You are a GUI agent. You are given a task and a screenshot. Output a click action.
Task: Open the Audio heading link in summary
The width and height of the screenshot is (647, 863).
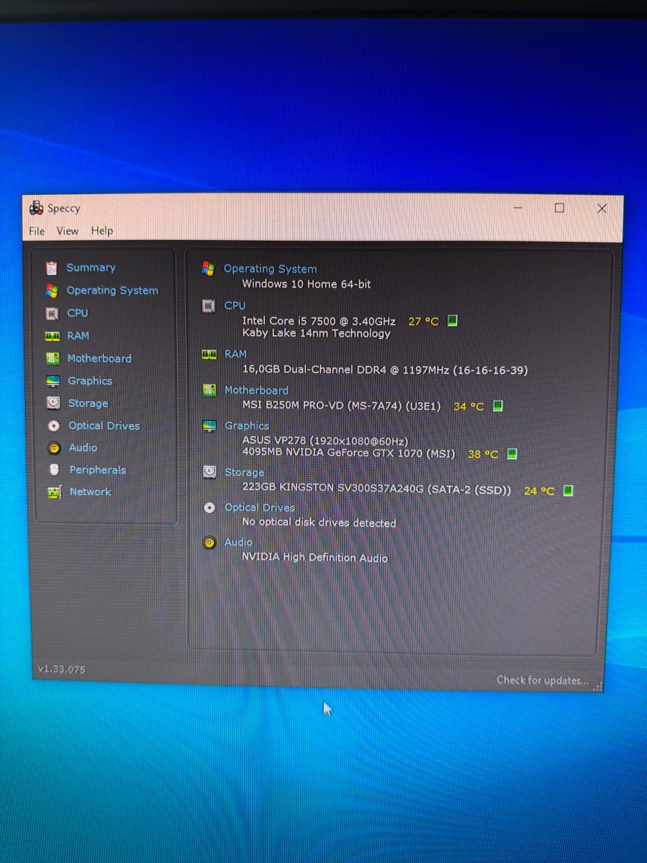tap(238, 542)
